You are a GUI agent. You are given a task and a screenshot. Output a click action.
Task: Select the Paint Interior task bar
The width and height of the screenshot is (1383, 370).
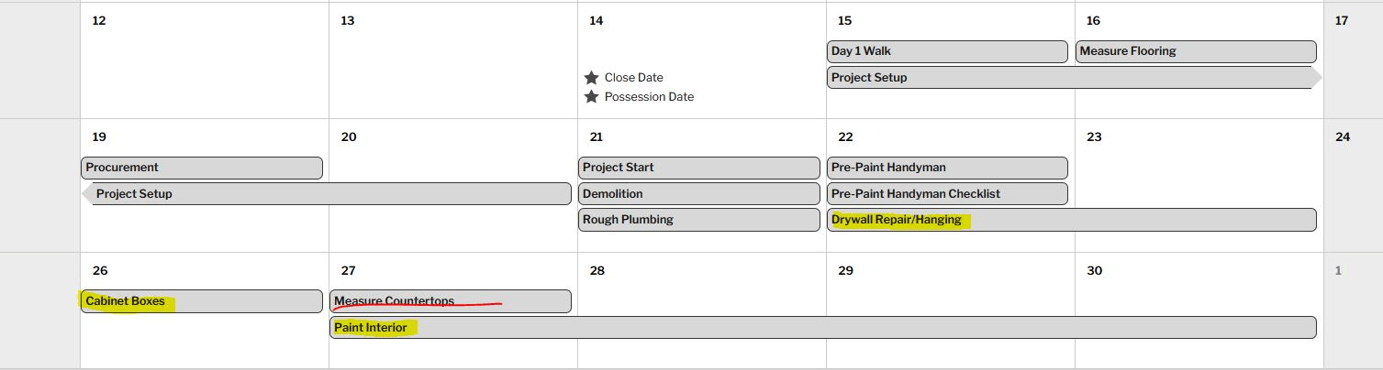(x=823, y=327)
